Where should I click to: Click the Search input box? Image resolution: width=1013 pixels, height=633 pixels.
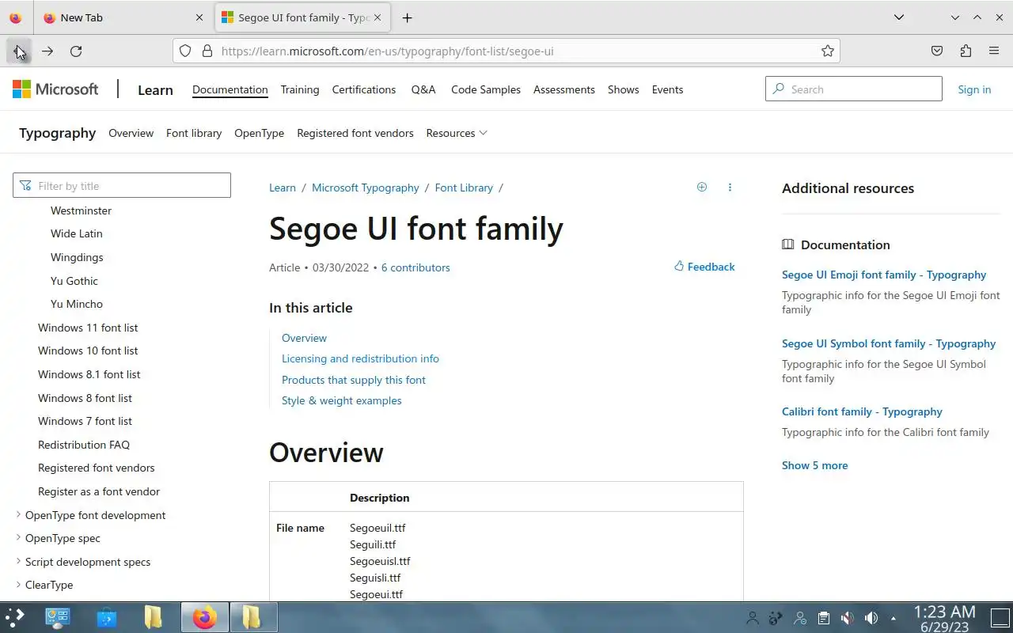(854, 89)
